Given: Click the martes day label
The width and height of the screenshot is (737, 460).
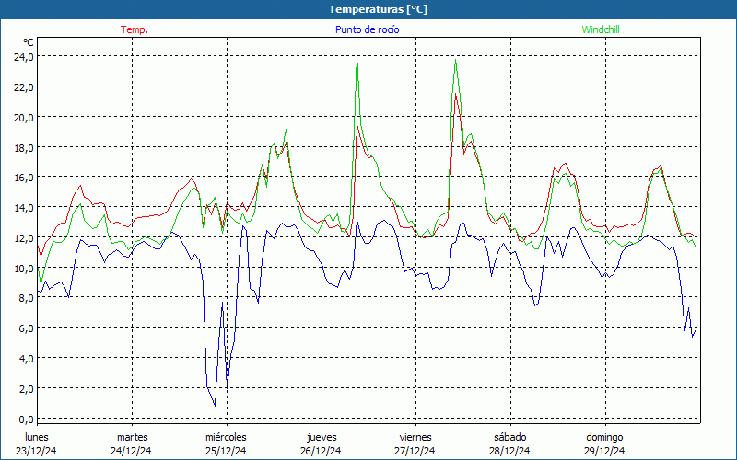Looking at the screenshot, I should (133, 437).
